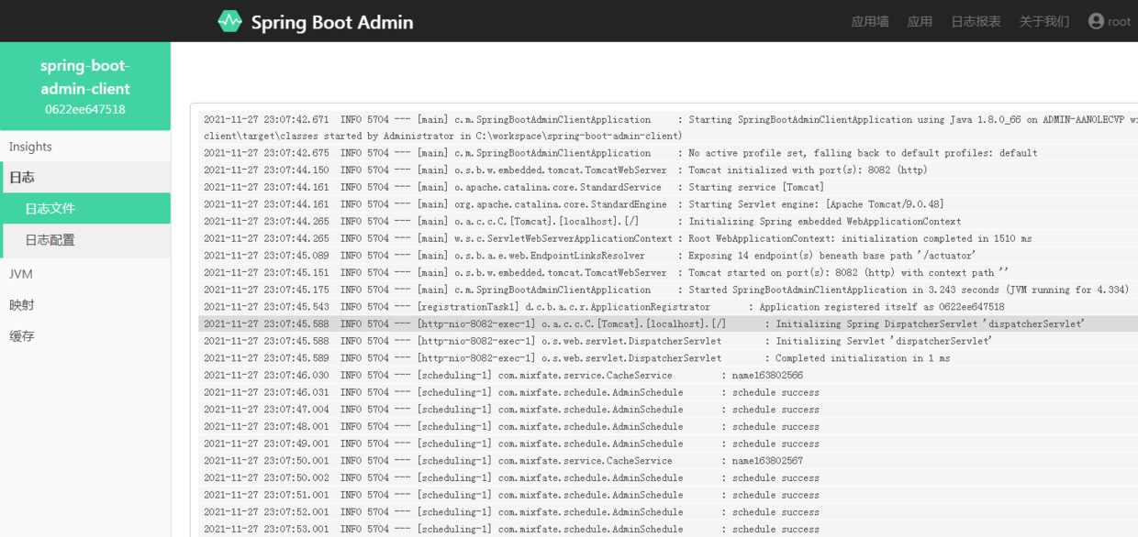The height and width of the screenshot is (537, 1138).
Task: Click the Spring Boot Admin logo icon
Action: pos(229,21)
